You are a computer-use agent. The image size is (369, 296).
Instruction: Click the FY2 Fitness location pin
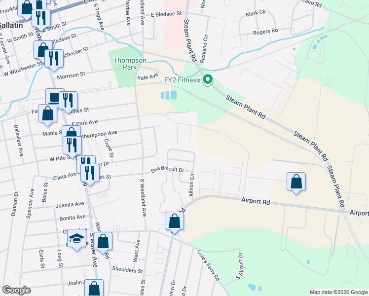(207, 80)
